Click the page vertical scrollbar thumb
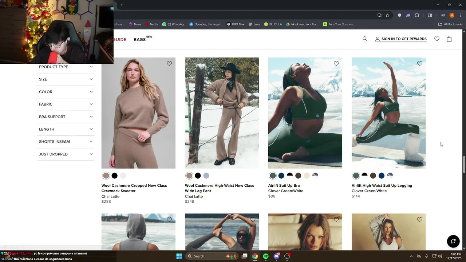 point(464,164)
